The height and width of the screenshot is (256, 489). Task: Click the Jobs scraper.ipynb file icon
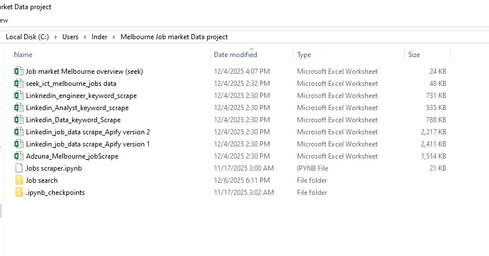[x=19, y=168]
